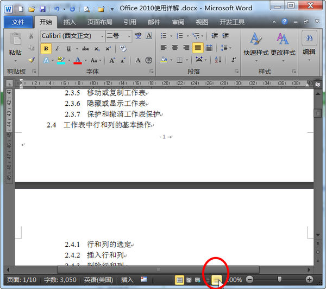Apply the text highlight color
This screenshot has width=326, height=289.
pos(61,60)
